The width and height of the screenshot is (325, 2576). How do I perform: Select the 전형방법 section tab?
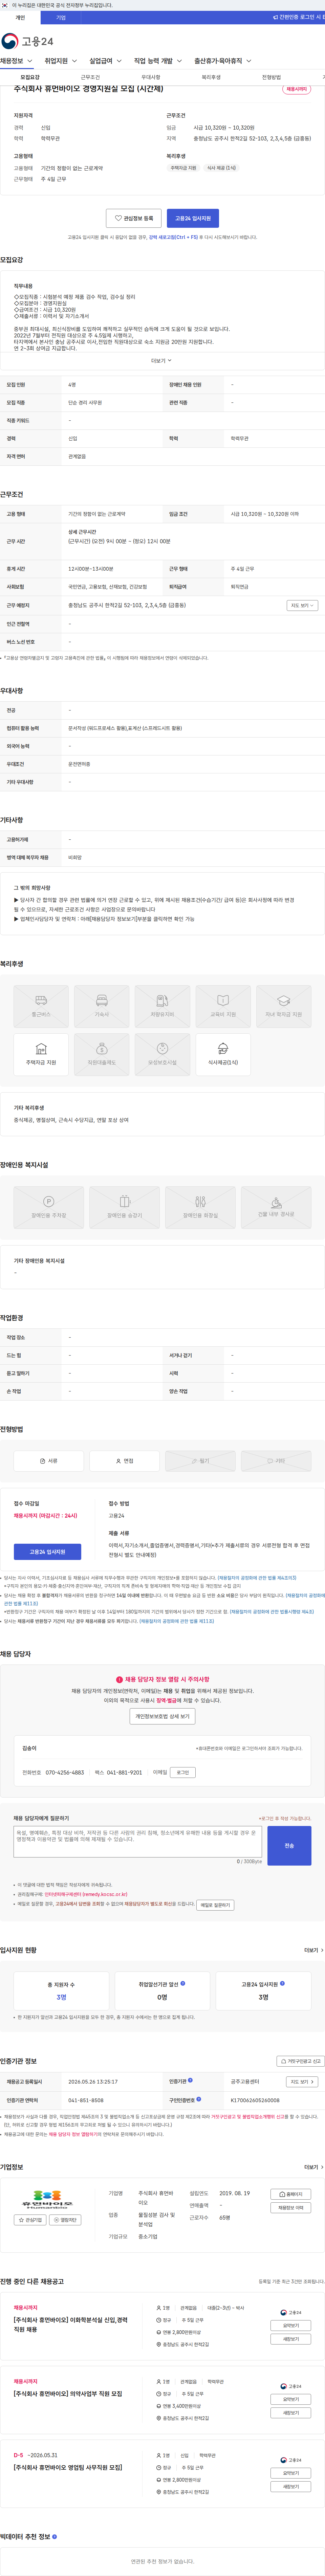click(271, 77)
